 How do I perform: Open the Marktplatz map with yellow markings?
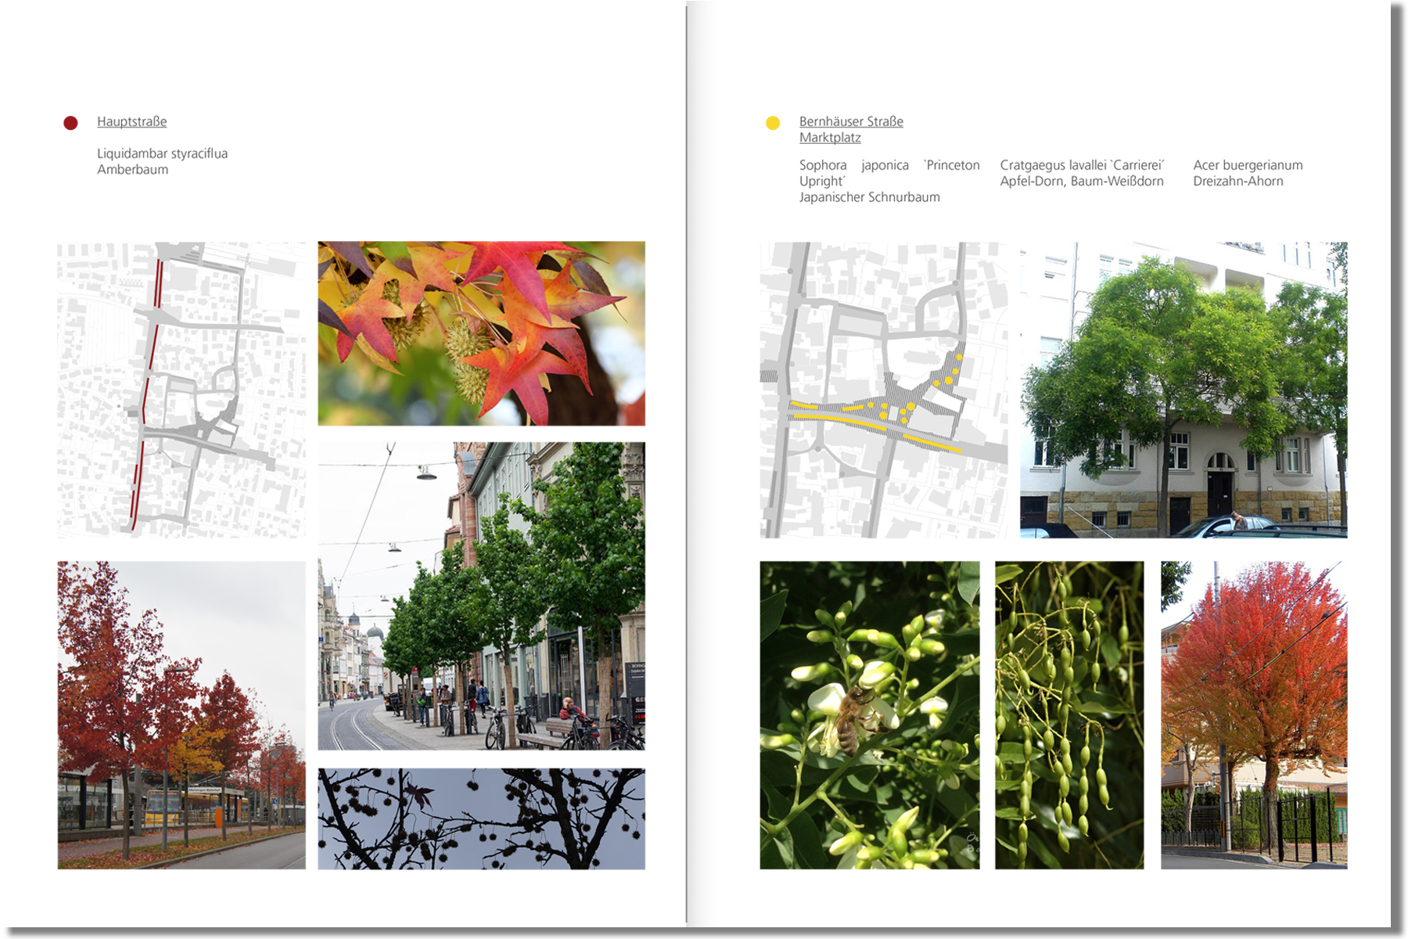[883, 389]
